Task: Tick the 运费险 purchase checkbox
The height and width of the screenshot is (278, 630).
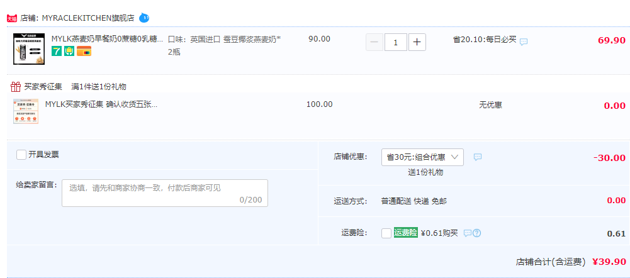Action: tap(386, 233)
